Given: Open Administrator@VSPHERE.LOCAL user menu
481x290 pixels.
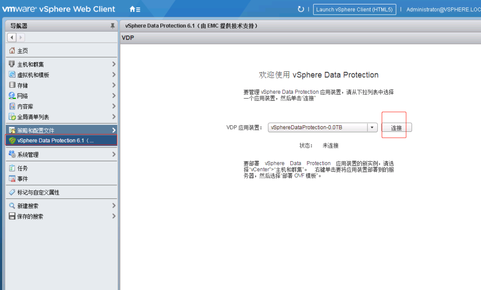Looking at the screenshot, I should click(443, 9).
